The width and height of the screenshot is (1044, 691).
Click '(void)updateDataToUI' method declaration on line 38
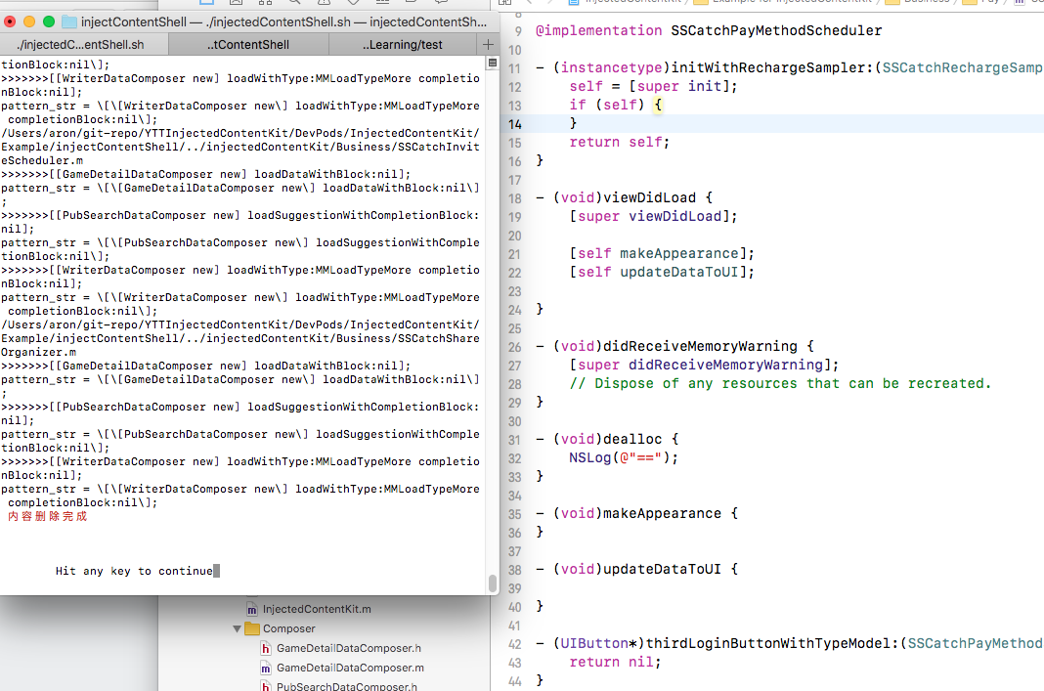(x=637, y=569)
